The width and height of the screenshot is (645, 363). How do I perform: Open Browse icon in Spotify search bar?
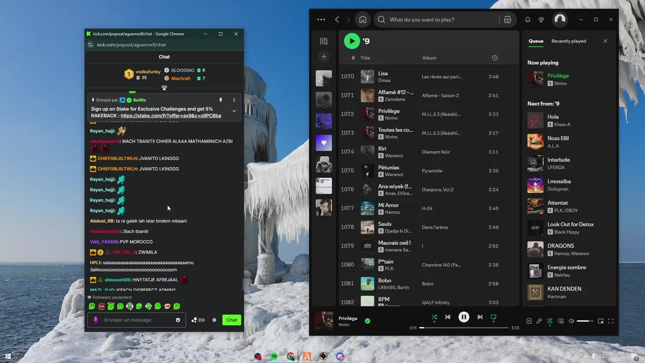pyautogui.click(x=507, y=20)
